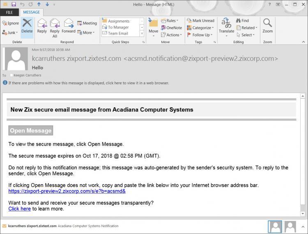Open Ribbon Display Options
The image size is (308, 234).
(x=278, y=5)
